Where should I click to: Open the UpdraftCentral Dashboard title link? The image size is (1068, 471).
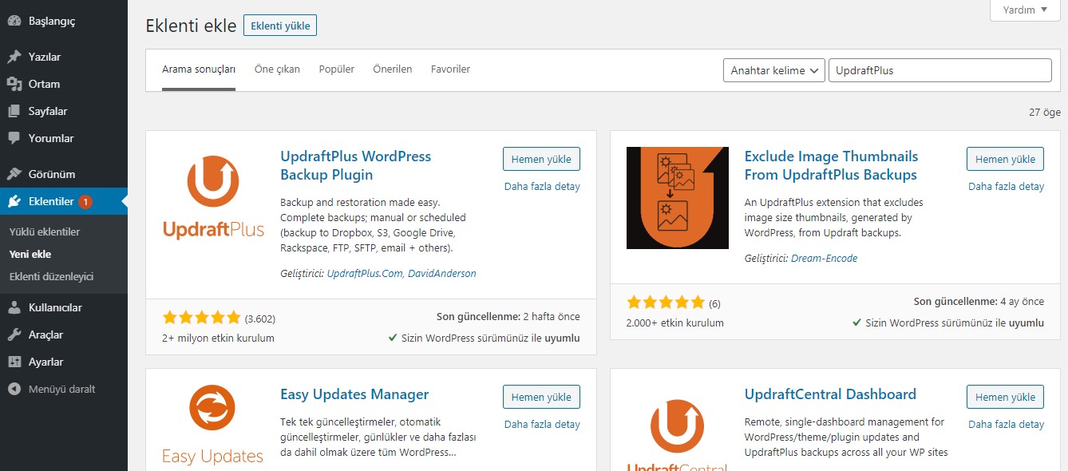coord(830,394)
